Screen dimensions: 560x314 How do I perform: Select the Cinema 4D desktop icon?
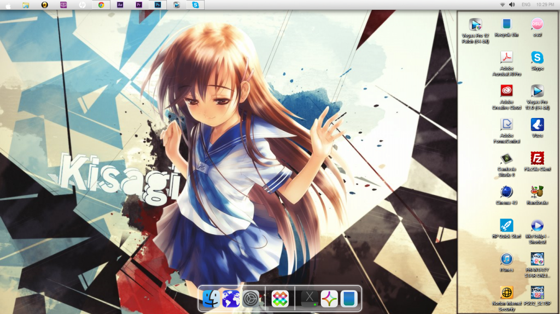click(506, 195)
